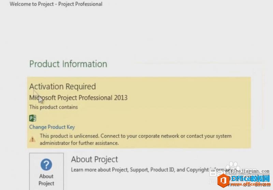Click the warning triangle icon
The width and height of the screenshot is (273, 190).
32,139
